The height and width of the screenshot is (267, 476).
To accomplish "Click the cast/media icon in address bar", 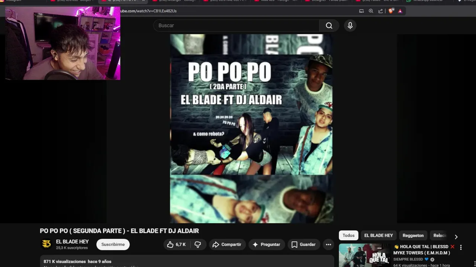I will click(361, 11).
